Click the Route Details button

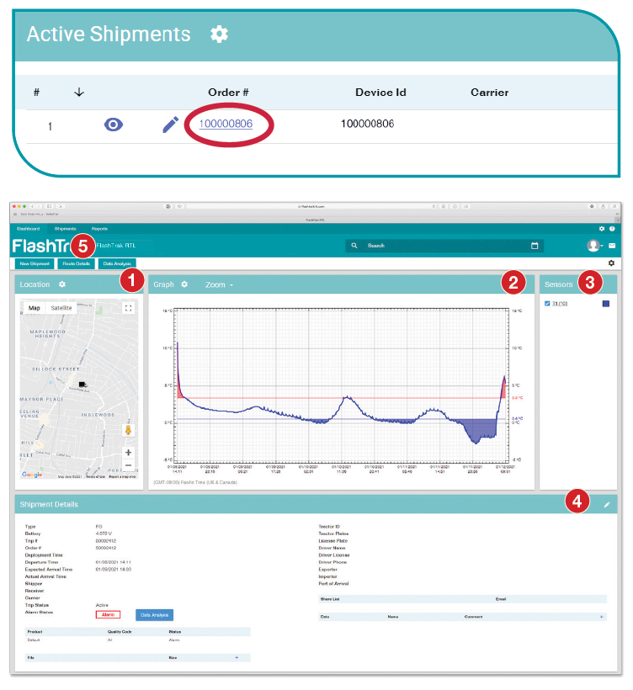point(76,263)
